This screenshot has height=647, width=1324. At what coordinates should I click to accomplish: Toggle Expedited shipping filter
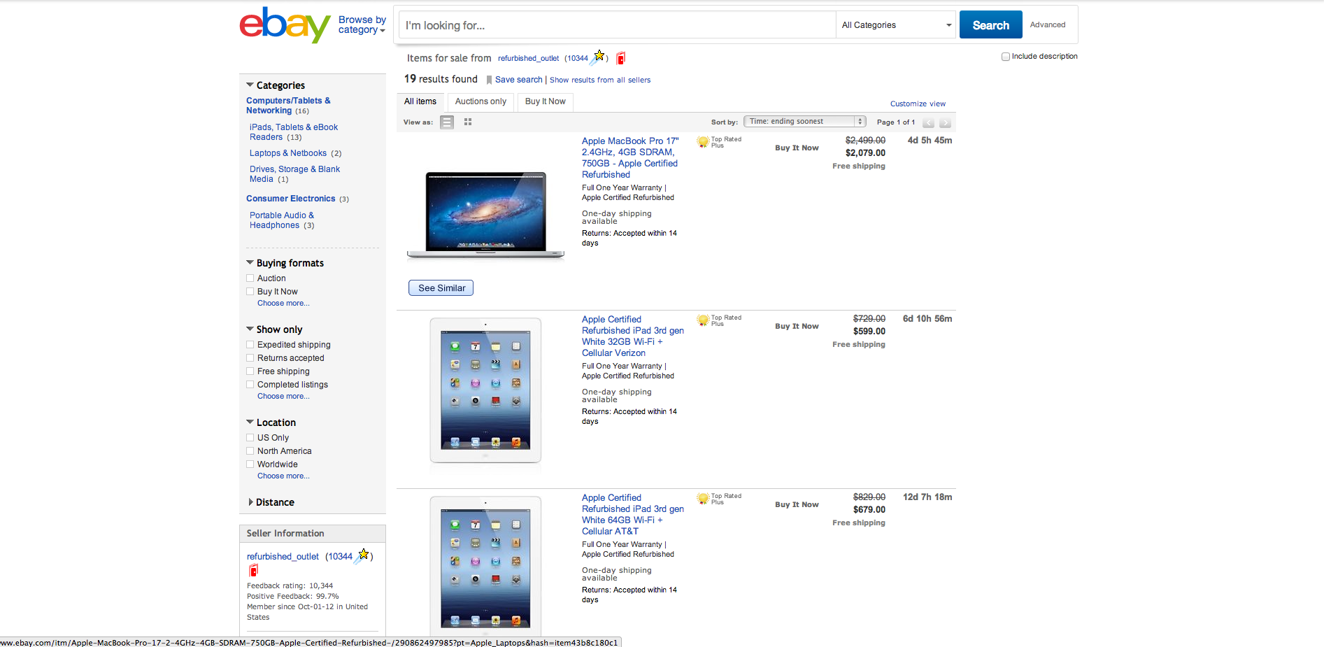(x=250, y=345)
